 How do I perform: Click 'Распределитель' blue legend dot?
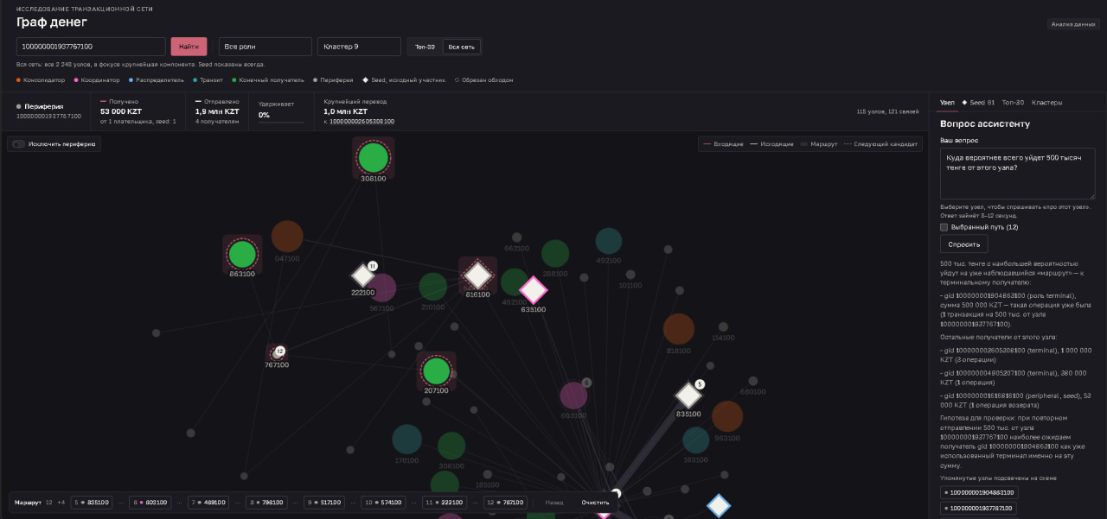click(131, 80)
